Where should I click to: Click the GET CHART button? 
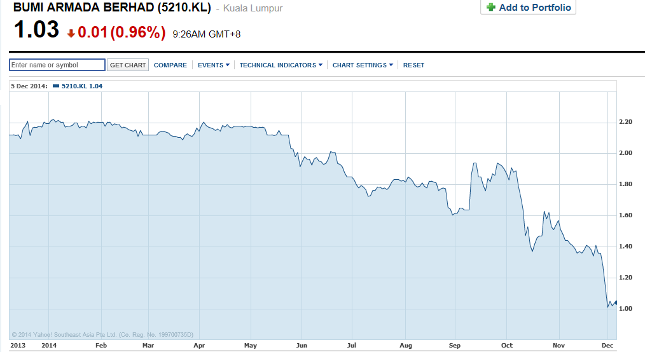coord(127,65)
